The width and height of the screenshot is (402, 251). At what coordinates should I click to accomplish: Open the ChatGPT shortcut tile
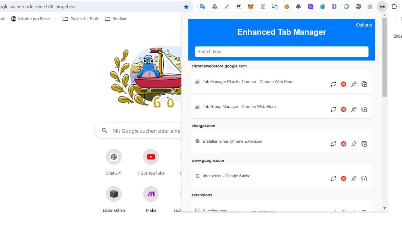114,163
